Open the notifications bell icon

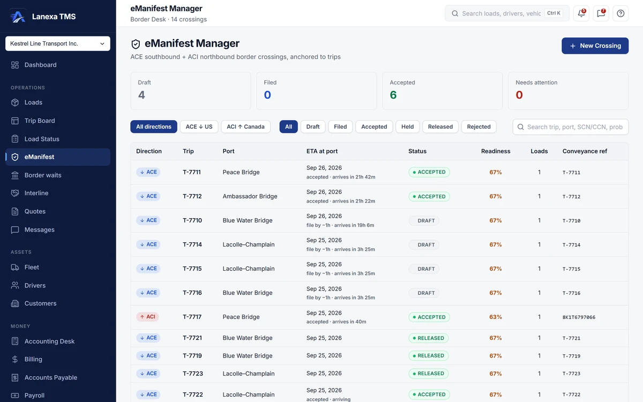pos(581,13)
